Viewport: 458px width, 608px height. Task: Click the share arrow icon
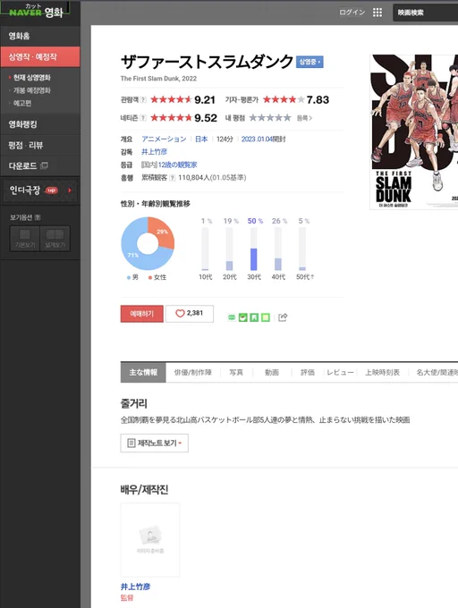click(x=283, y=317)
